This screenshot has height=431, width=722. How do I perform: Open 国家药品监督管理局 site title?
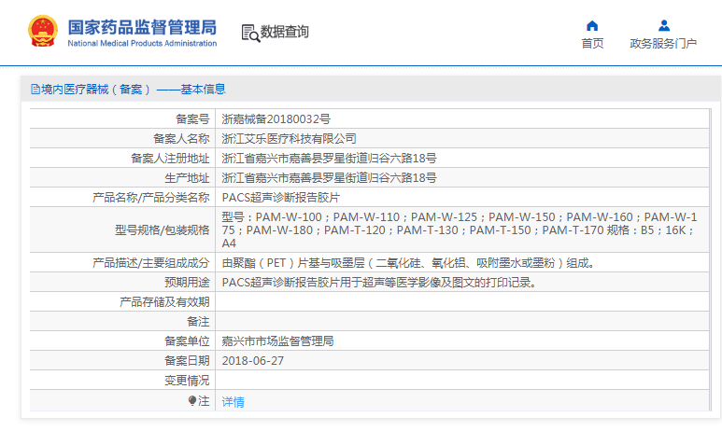142,27
